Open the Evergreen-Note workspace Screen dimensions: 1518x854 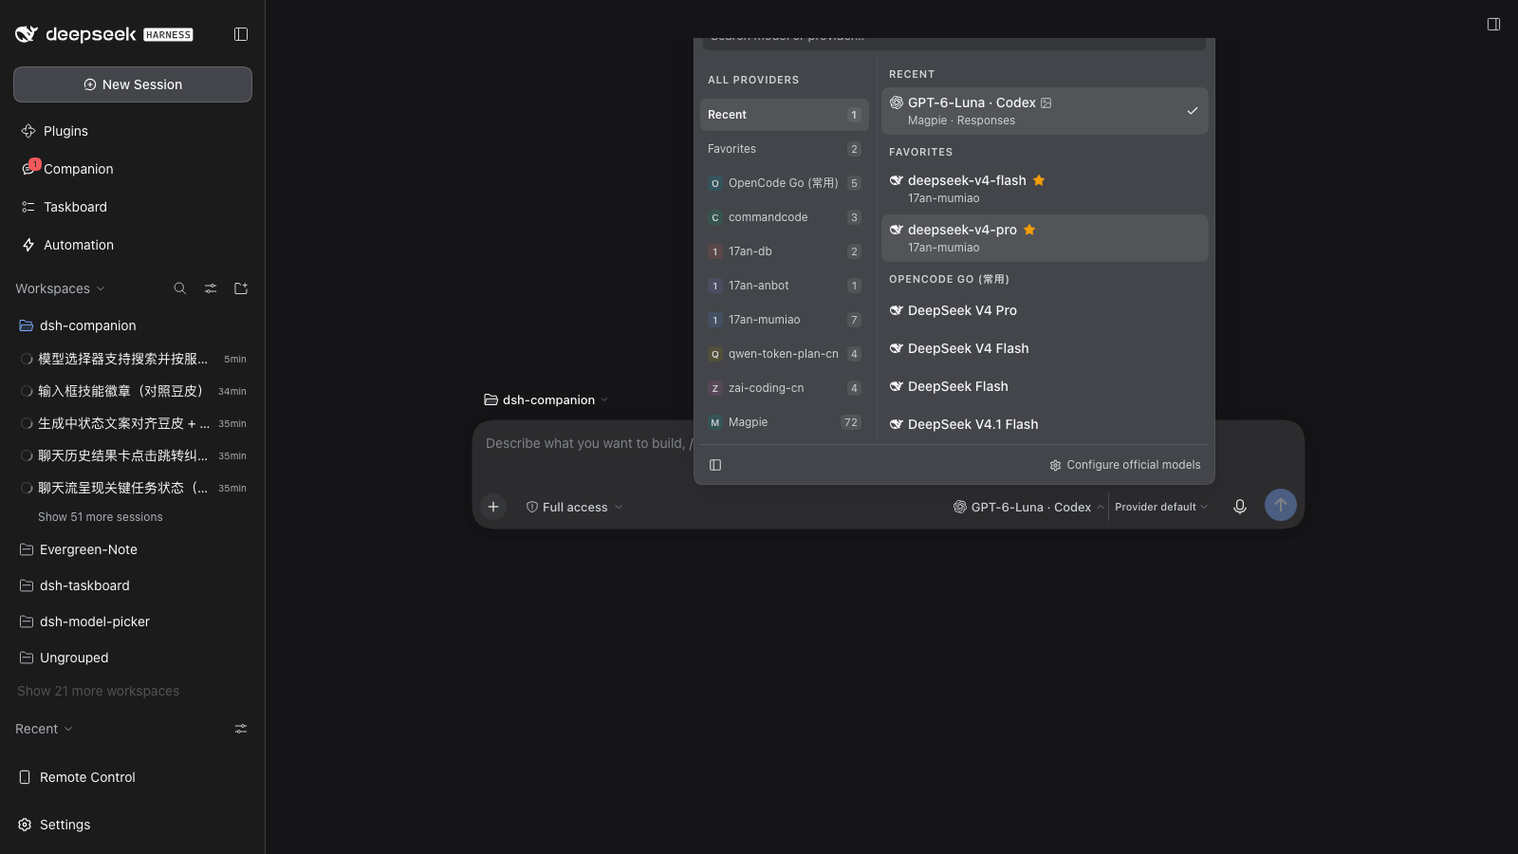point(133,549)
